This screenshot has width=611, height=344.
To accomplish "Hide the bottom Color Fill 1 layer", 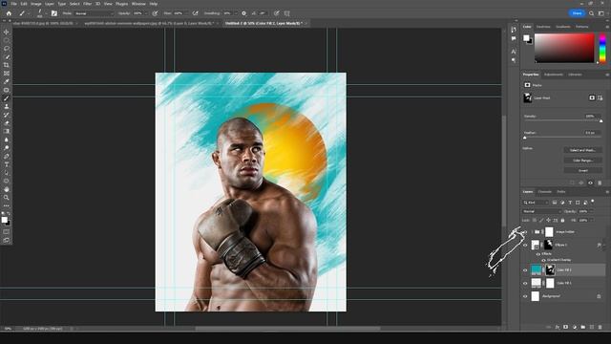I will (x=525, y=283).
